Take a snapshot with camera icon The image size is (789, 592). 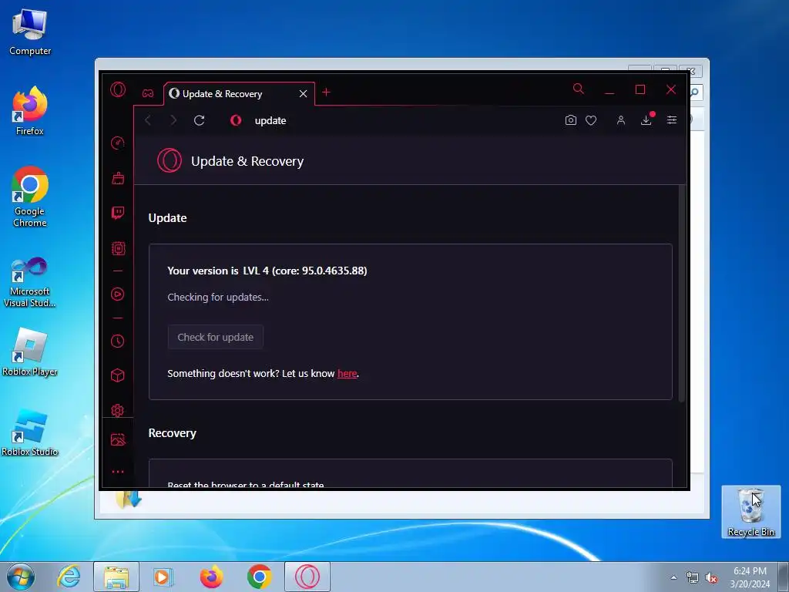[x=571, y=120]
